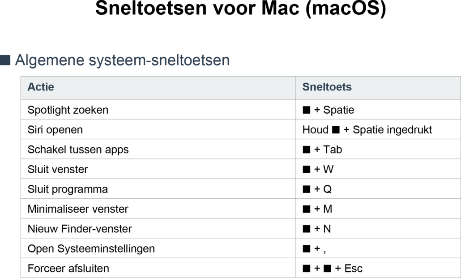Click the square key symbol before "+ W"
This screenshot has height=278, width=461.
pyautogui.click(x=307, y=169)
